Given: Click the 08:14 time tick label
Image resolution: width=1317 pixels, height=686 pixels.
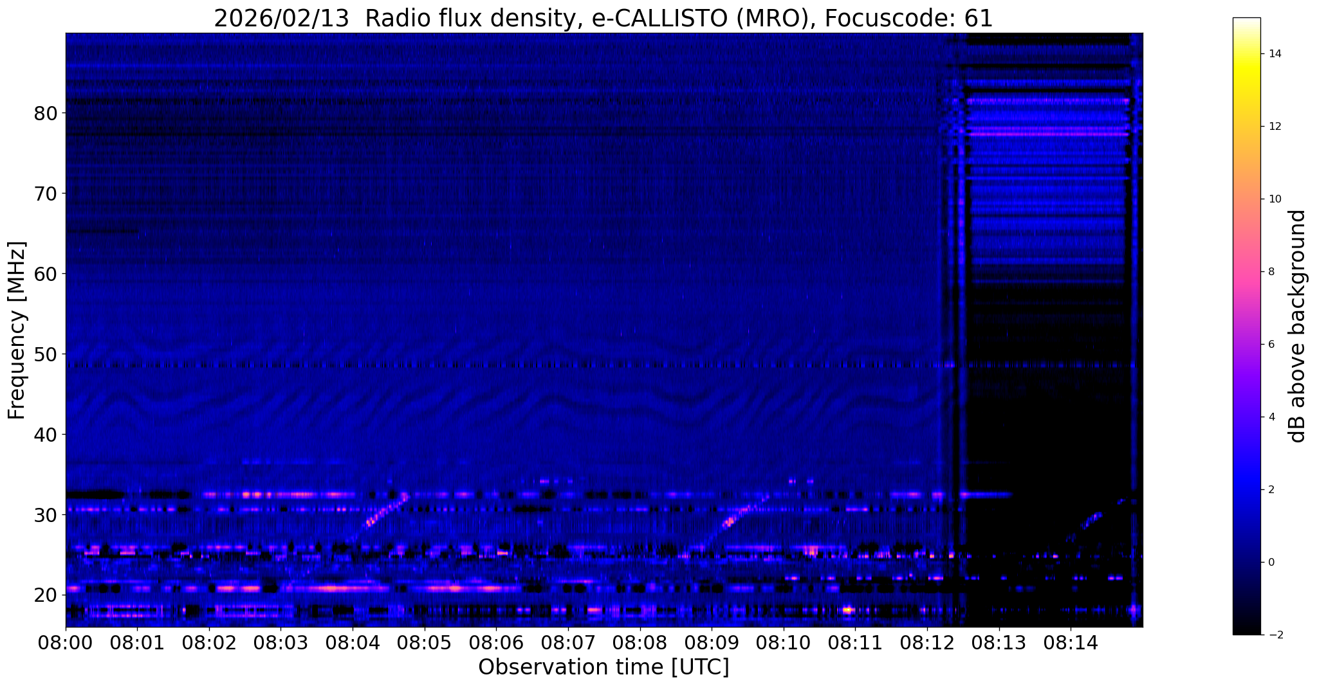Looking at the screenshot, I should coord(1071,642).
